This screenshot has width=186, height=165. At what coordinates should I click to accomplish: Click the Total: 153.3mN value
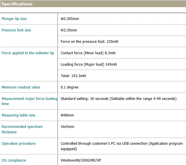pyautogui.click(x=73, y=76)
